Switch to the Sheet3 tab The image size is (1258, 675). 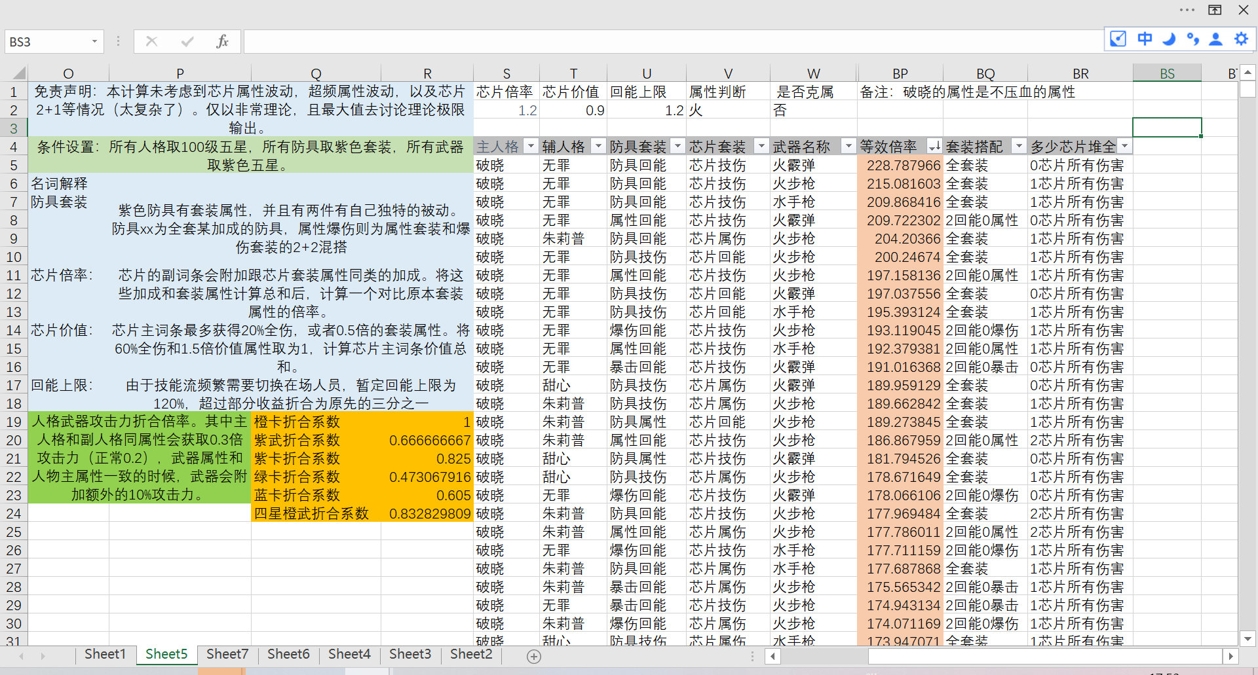point(410,654)
